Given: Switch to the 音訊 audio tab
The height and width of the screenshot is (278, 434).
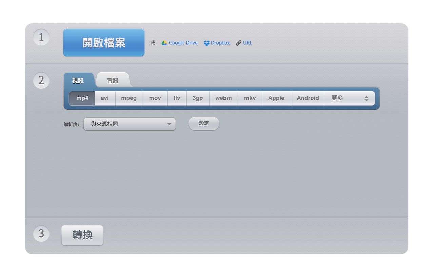Looking at the screenshot, I should [x=113, y=80].
